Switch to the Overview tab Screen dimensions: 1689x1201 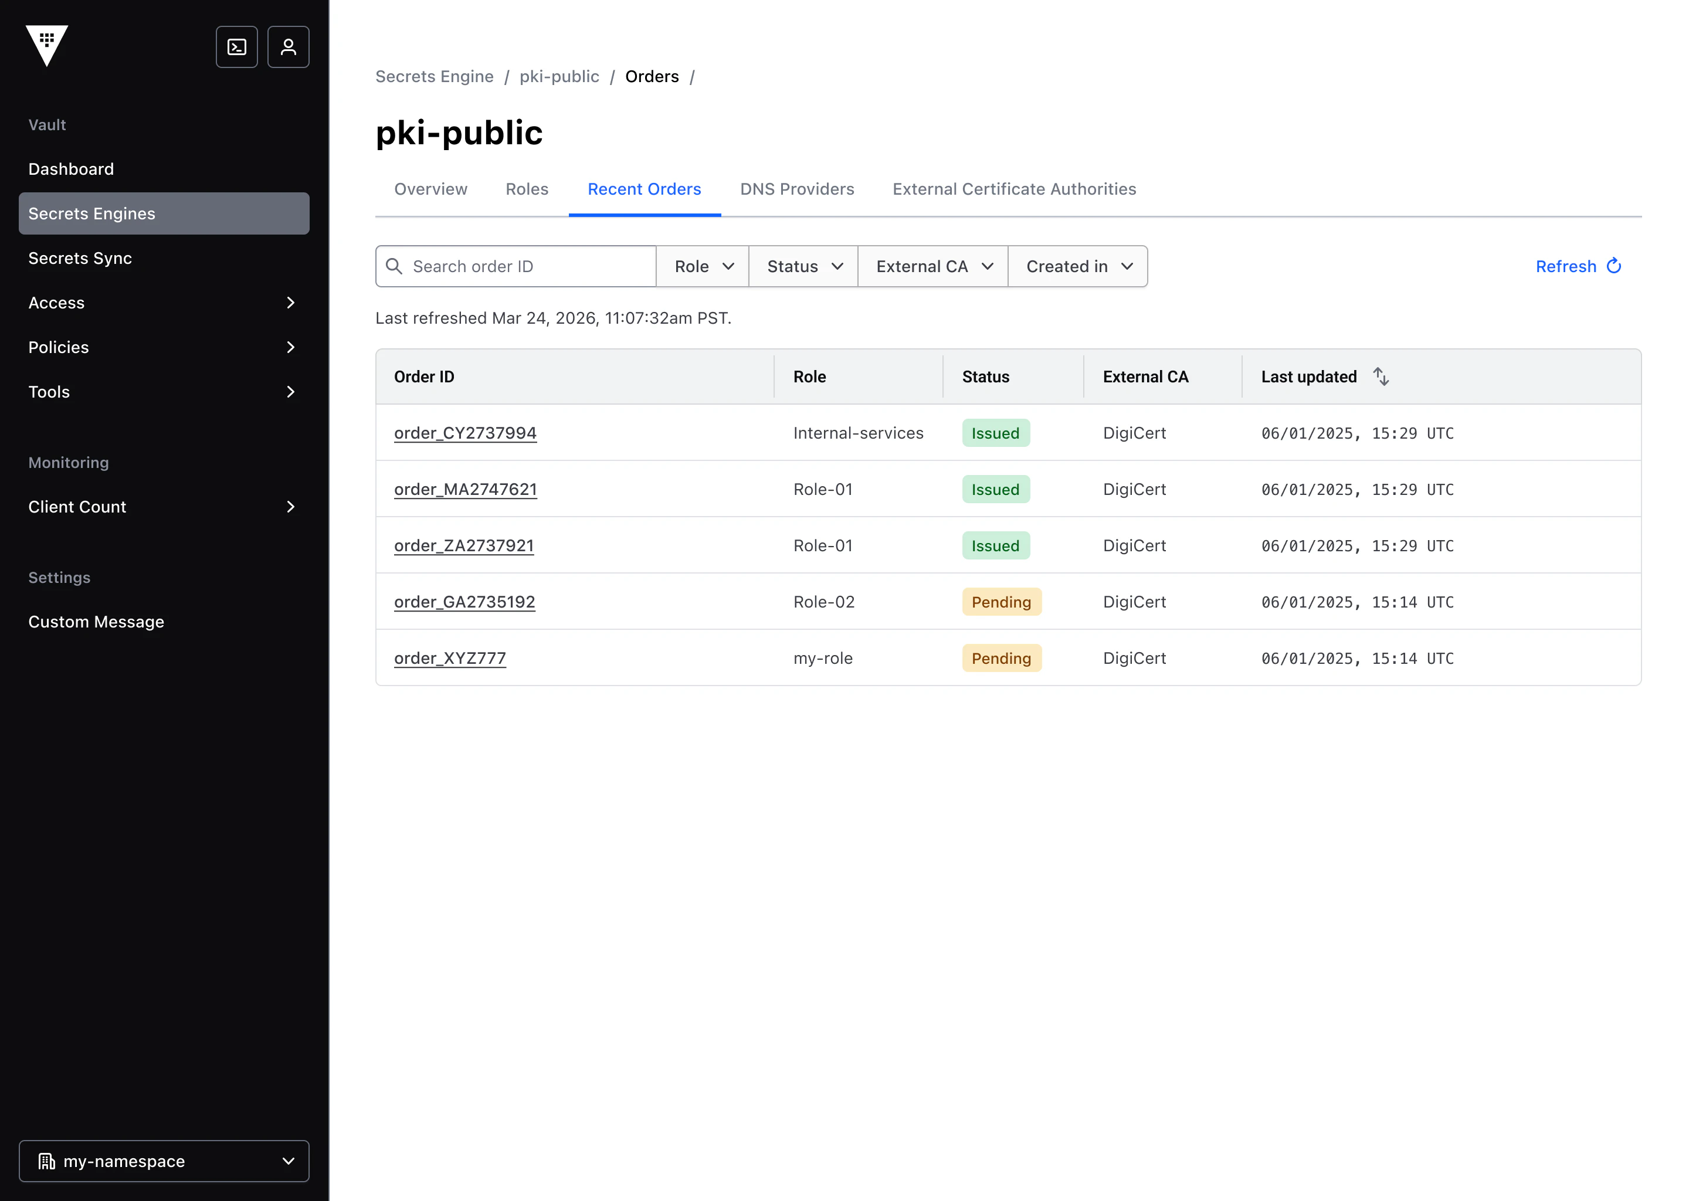pyautogui.click(x=430, y=189)
